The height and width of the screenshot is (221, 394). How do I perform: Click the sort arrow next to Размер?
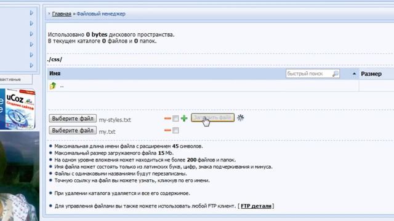coord(354,74)
